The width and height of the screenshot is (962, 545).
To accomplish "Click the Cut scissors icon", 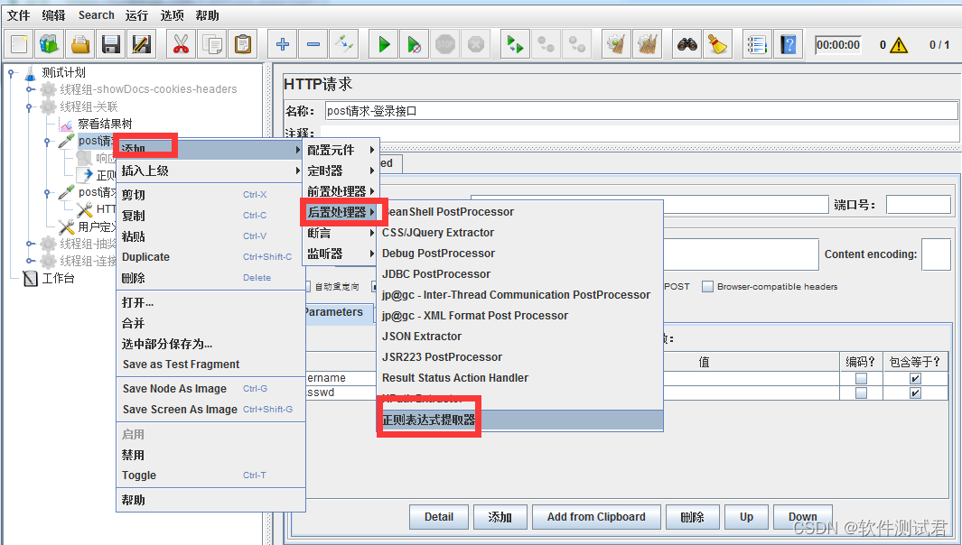I will (181, 44).
